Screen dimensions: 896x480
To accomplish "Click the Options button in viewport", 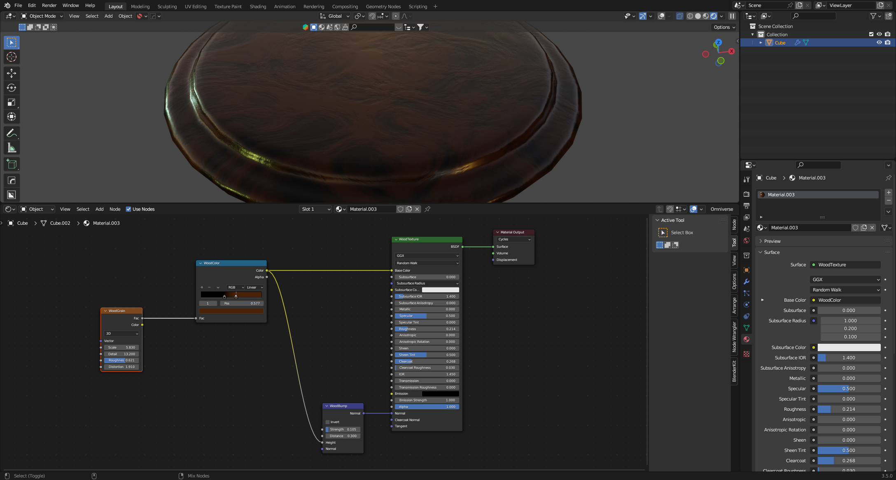I will (x=724, y=27).
